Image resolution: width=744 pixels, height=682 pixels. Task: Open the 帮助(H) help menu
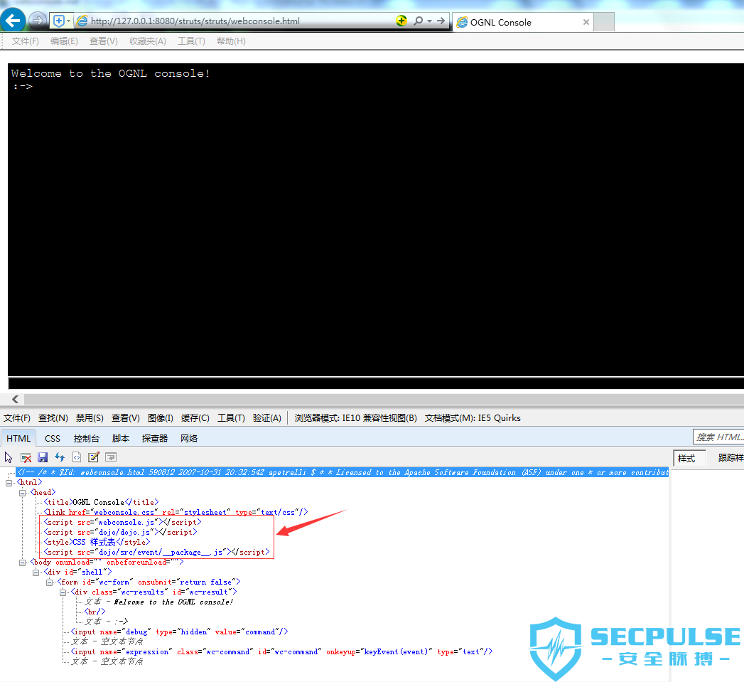[x=231, y=41]
